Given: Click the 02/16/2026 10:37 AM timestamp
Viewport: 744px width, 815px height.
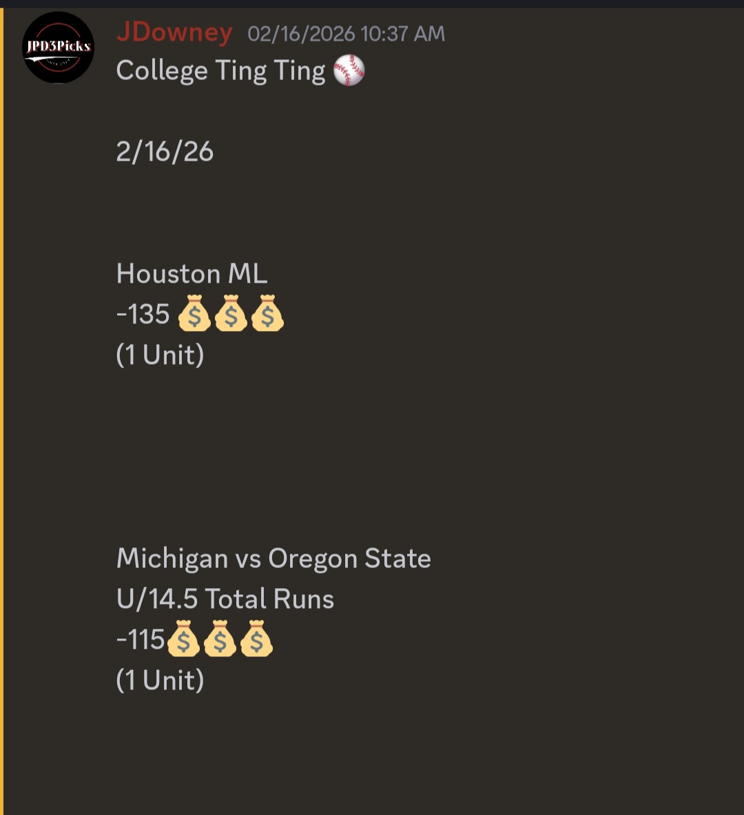Looking at the screenshot, I should pos(346,34).
